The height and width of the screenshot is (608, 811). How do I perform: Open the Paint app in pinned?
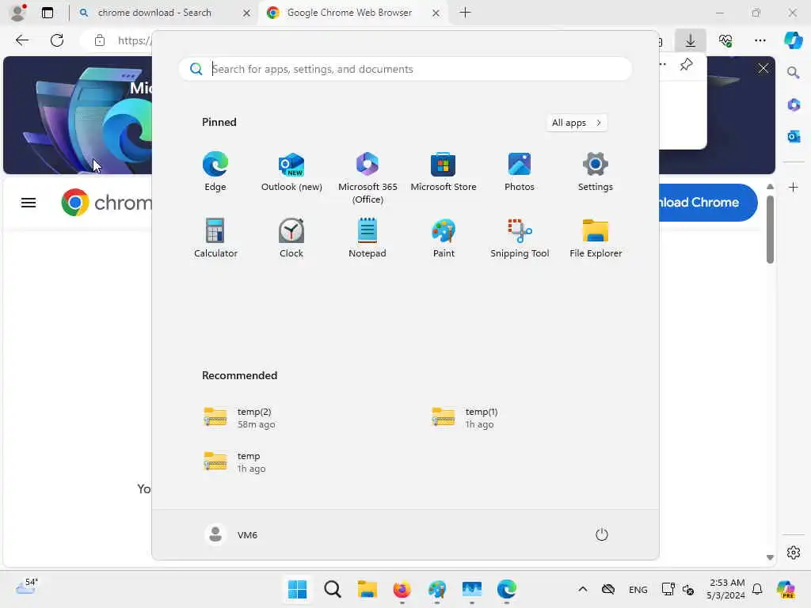point(444,237)
